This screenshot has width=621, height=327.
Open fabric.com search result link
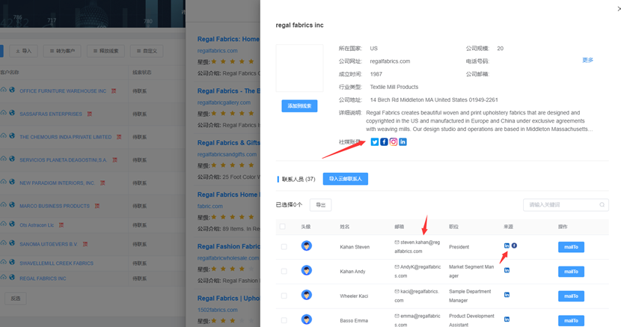[x=210, y=207]
